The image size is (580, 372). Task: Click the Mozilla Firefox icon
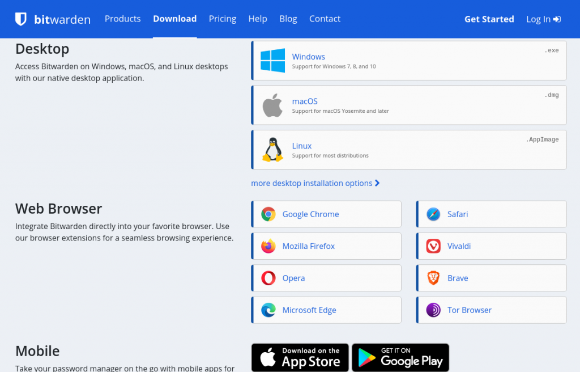268,246
